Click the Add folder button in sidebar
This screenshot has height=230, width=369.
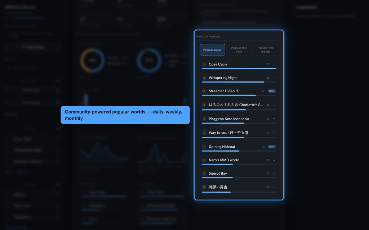click(33, 47)
